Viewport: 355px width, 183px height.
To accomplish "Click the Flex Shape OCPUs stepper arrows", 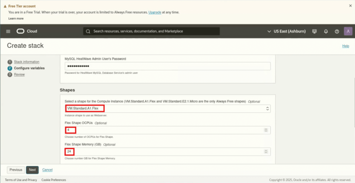I will (x=266, y=130).
